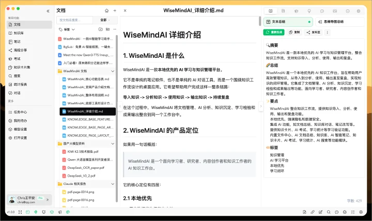Select the lightbulb tab in right panel
372x221 pixels.
(309, 11)
